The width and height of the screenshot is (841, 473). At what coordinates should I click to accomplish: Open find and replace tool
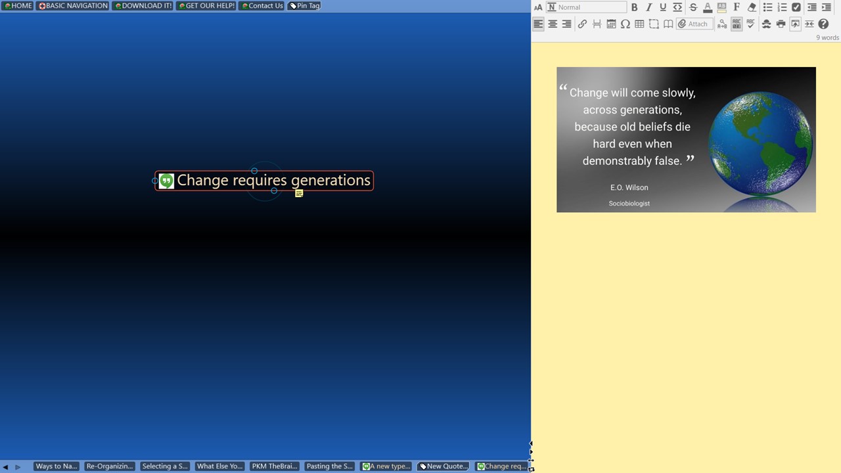(722, 24)
